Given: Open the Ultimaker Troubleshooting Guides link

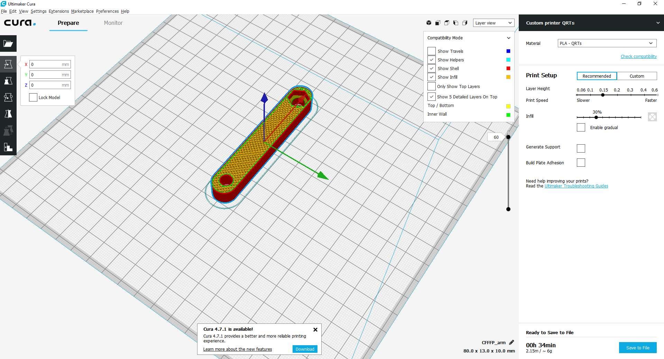Looking at the screenshot, I should pos(576,186).
